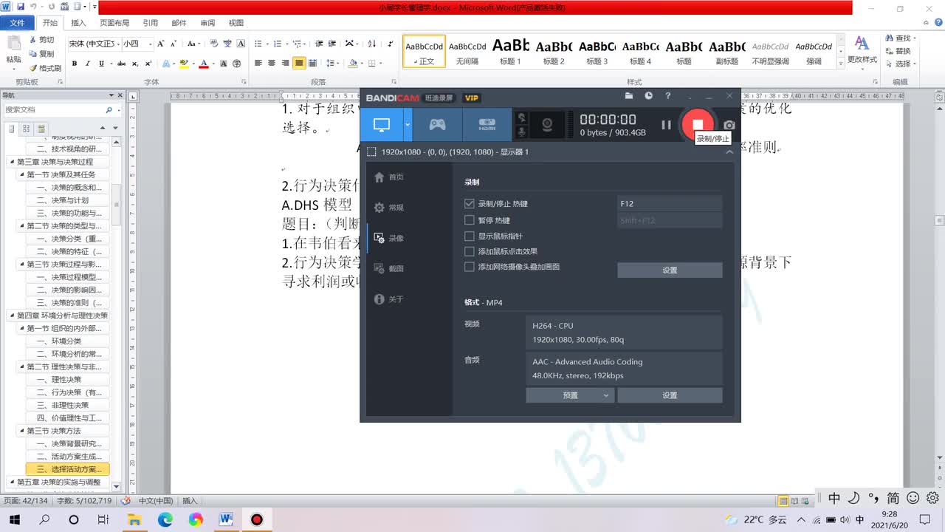Click paragraph shading fill color button
Screen dimensions: 945x532
tap(353, 64)
